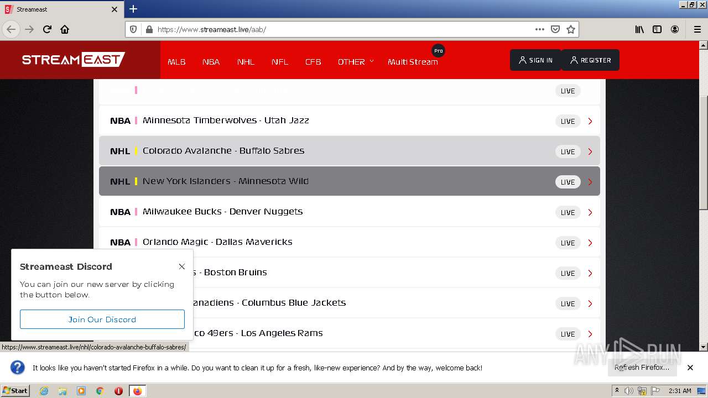Screen dimensions: 708x398
Task: Open the Start menu
Action: 15,391
